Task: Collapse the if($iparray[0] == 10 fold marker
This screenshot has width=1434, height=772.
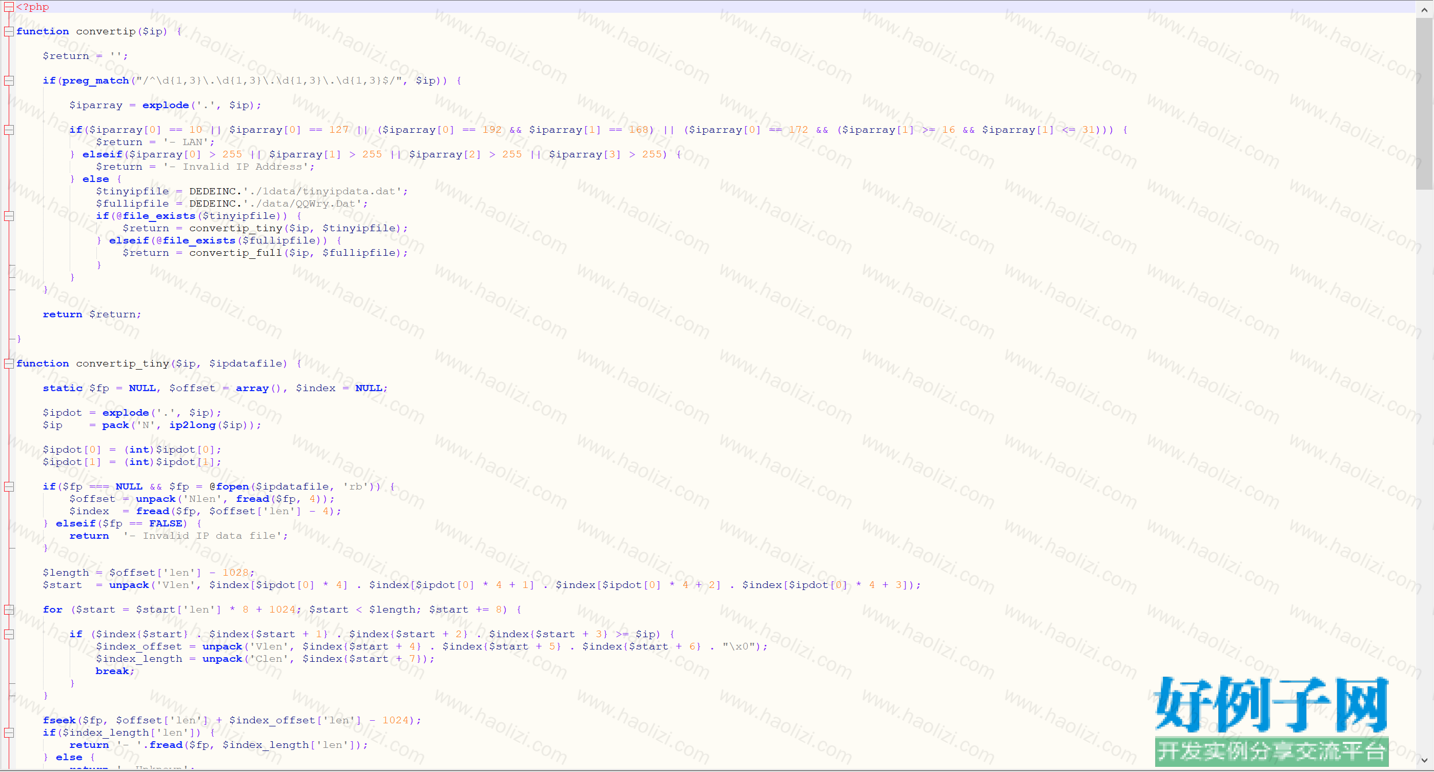Action: click(x=9, y=130)
